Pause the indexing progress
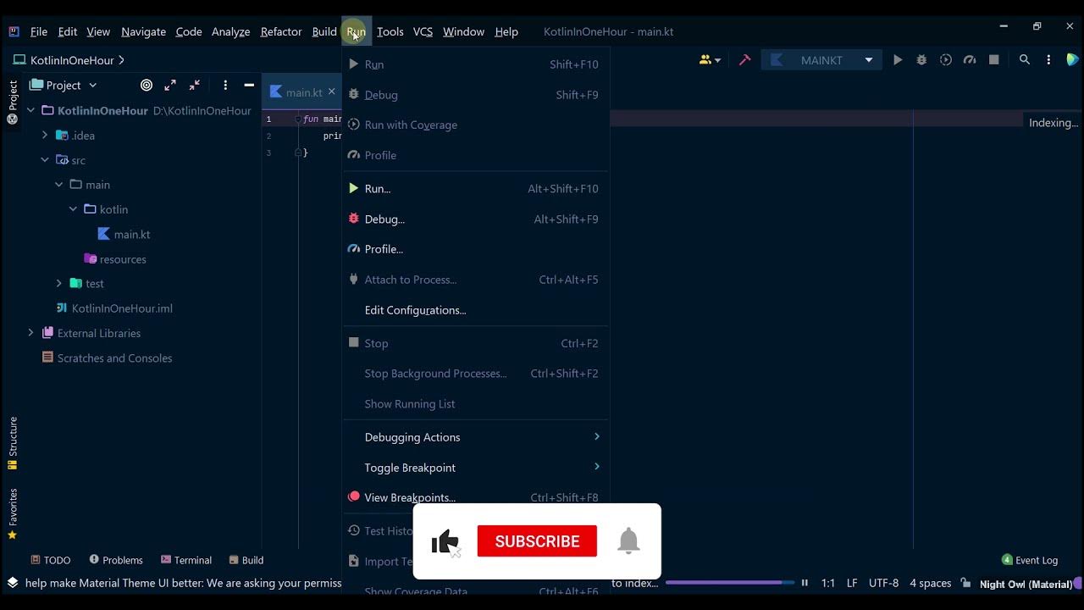1084x610 pixels. pos(805,583)
